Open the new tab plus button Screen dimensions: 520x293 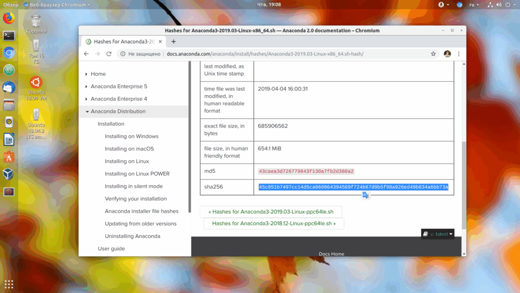(x=174, y=42)
